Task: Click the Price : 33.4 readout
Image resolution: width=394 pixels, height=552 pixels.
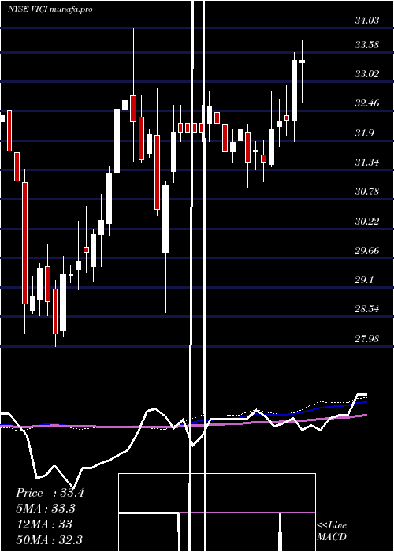Action: tap(50, 493)
